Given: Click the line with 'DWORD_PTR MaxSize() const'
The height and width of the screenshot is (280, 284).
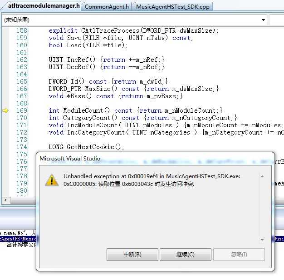Looking at the screenshot, I should pos(134,89).
